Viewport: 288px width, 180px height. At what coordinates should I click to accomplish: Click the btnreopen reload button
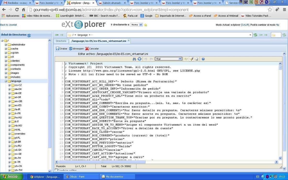(x=76, y=49)
